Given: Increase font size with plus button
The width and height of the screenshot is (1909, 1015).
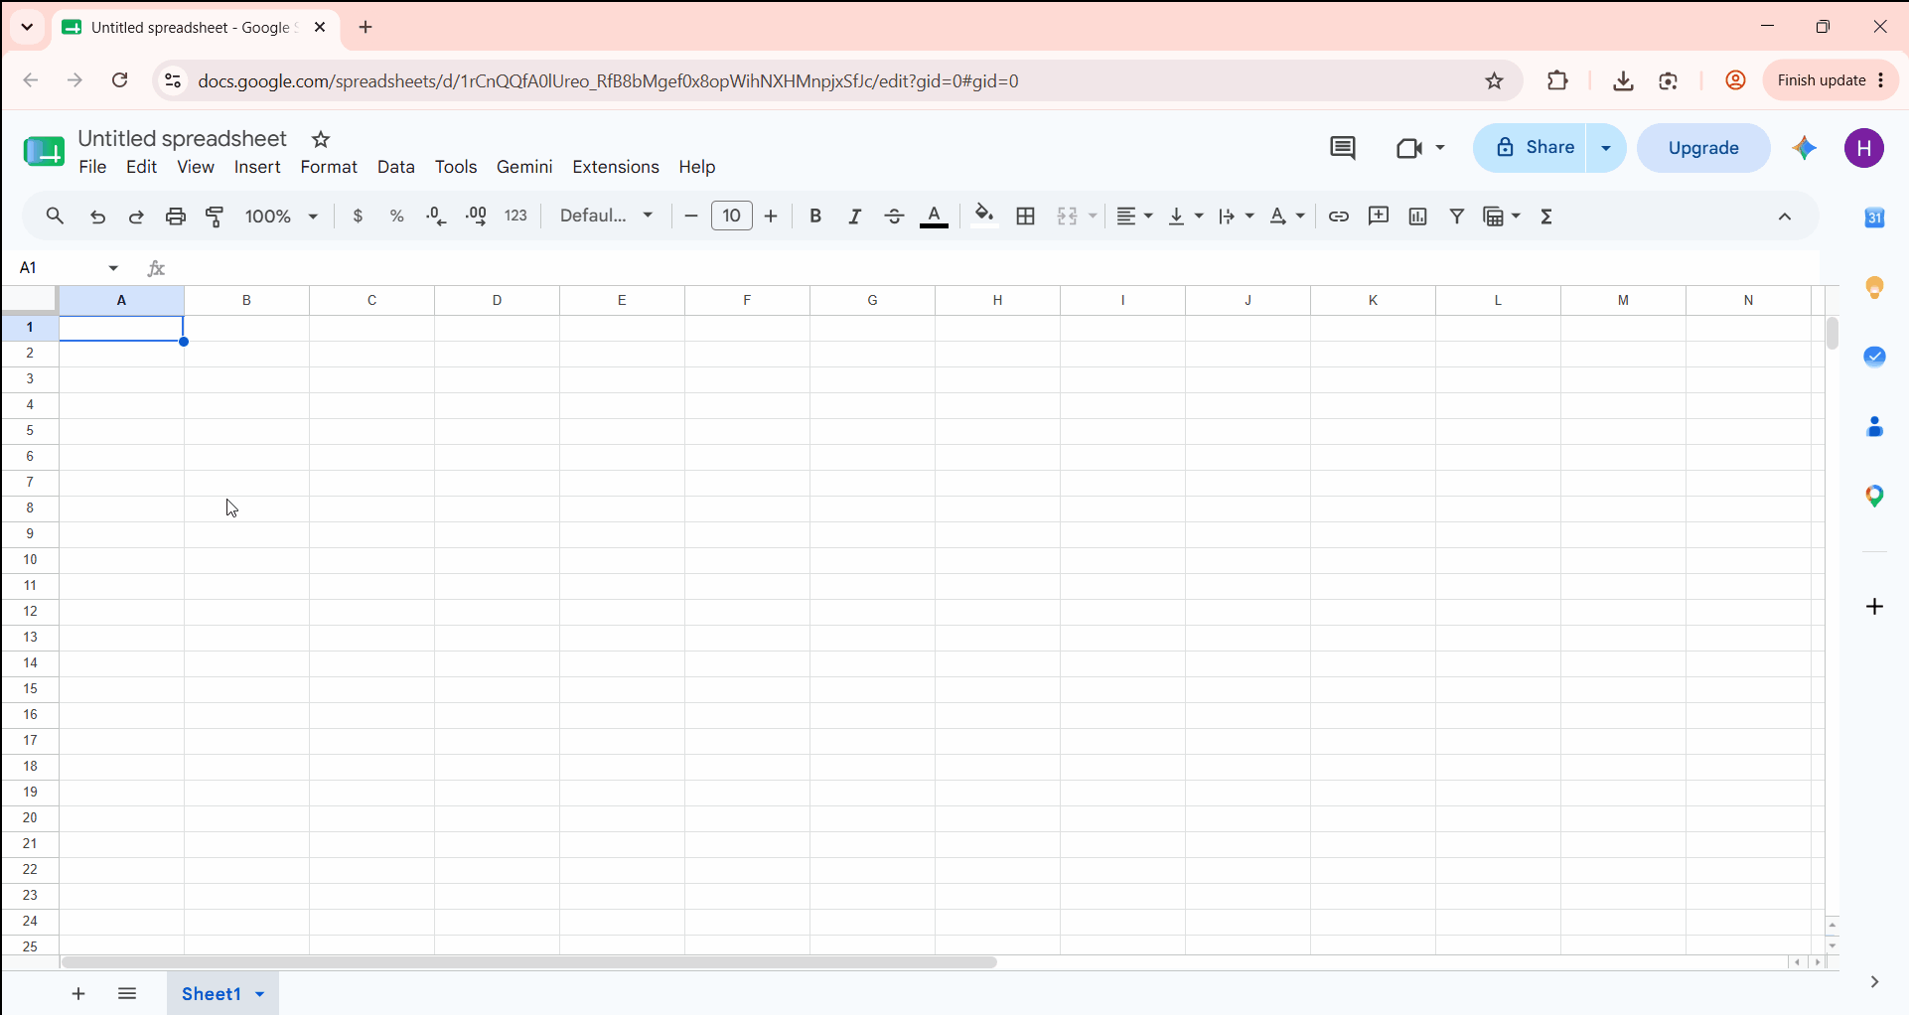Looking at the screenshot, I should pyautogui.click(x=771, y=216).
